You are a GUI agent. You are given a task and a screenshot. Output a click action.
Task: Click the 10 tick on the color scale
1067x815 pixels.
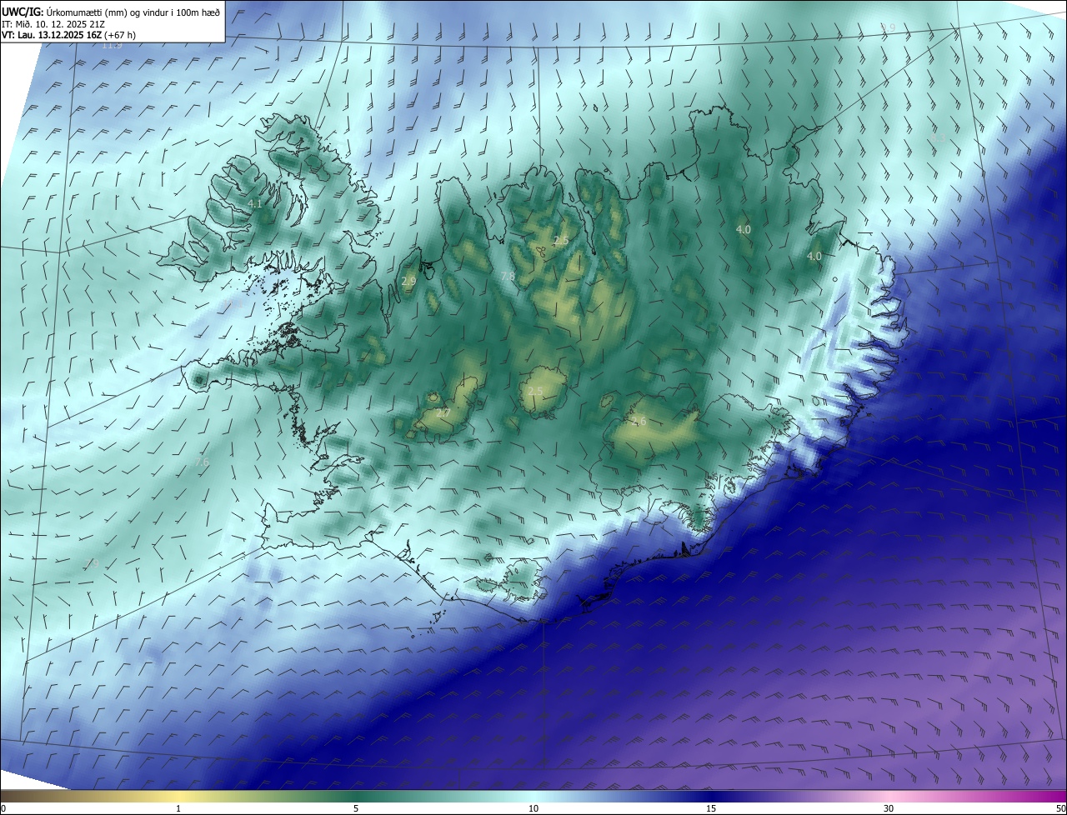pyautogui.click(x=533, y=808)
